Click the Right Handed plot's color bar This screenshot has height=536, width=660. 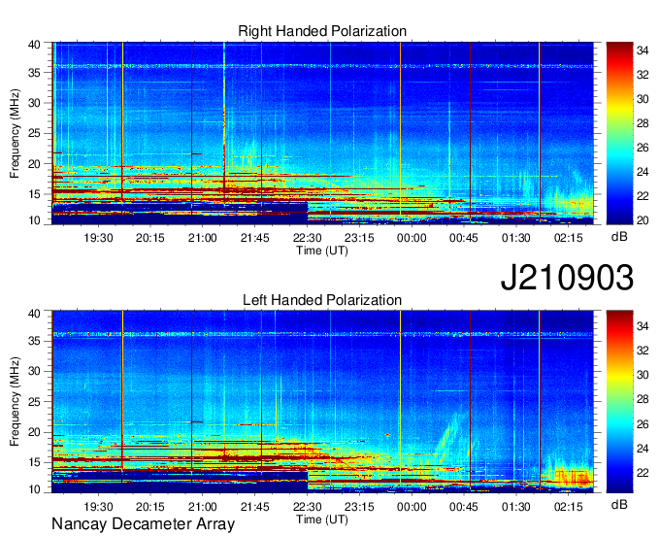point(619,133)
